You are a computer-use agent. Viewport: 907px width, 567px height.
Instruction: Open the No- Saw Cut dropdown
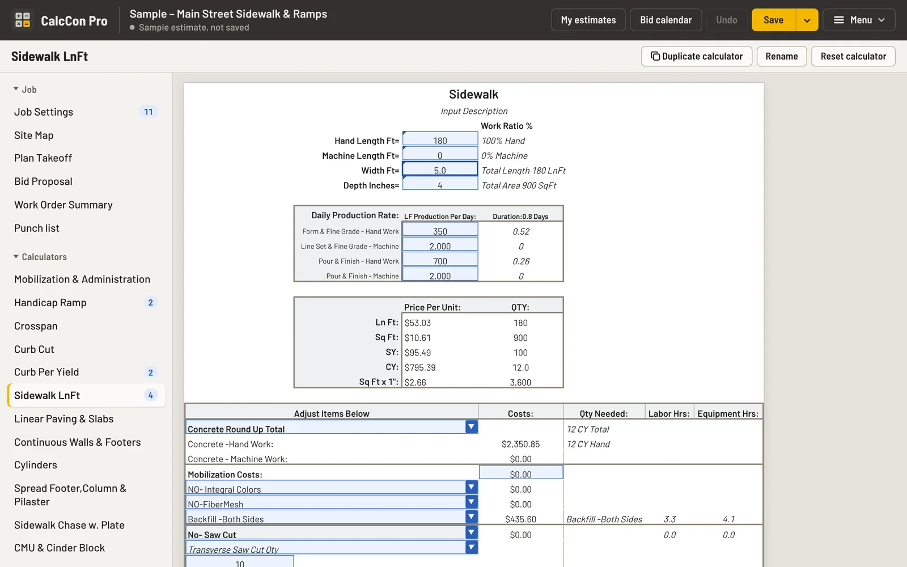[x=471, y=532]
